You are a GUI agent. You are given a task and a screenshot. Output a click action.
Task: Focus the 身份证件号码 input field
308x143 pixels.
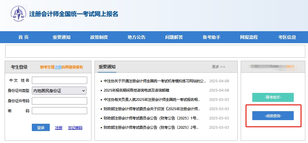click(x=59, y=101)
